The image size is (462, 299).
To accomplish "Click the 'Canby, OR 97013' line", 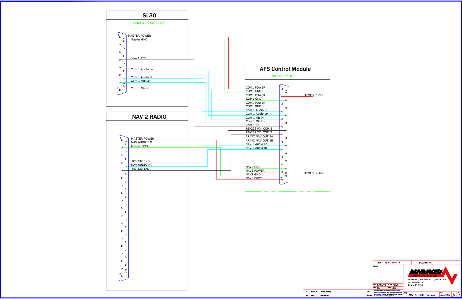I will point(415,285).
